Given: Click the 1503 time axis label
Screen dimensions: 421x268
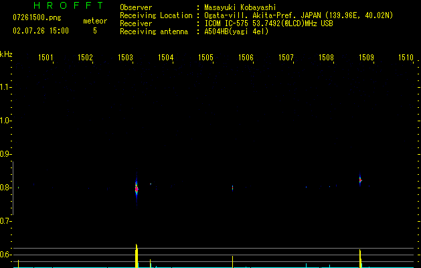Looking at the screenshot, I should (125, 58).
